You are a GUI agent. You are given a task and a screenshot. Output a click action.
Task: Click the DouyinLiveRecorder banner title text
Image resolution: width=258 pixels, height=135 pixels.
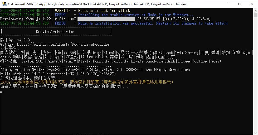(x=55, y=32)
